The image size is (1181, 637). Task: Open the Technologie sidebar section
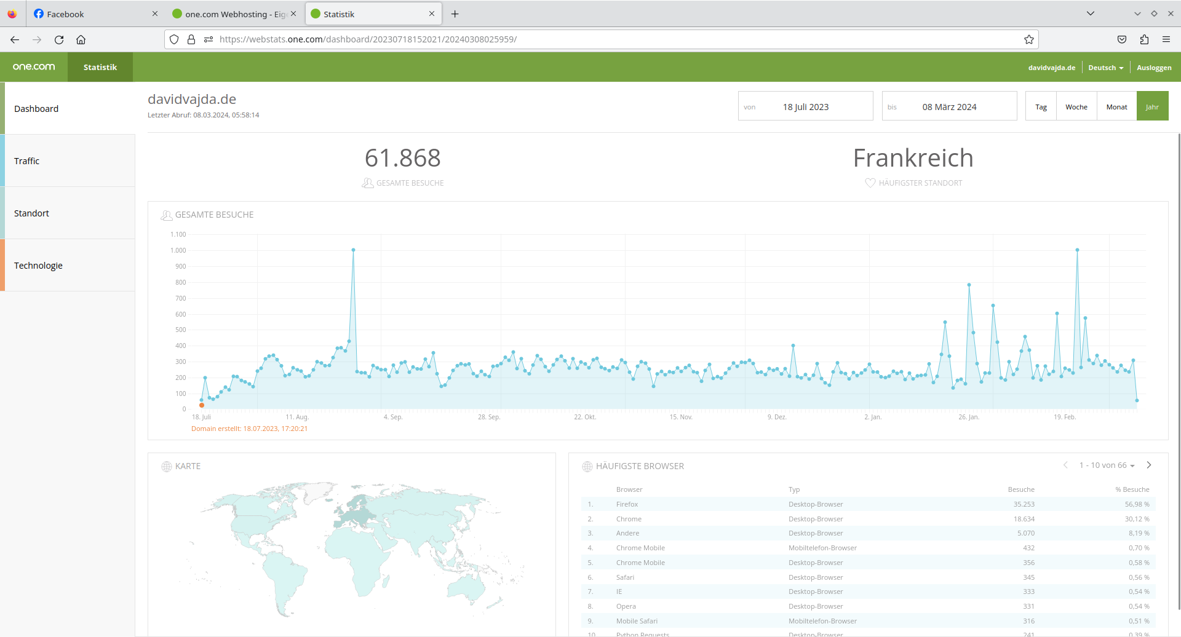[x=68, y=265]
